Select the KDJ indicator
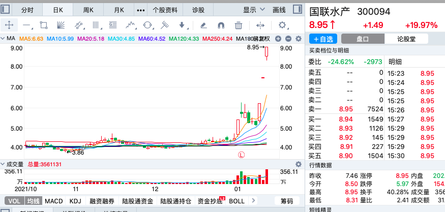The height and width of the screenshot is (212, 445). point(75,201)
